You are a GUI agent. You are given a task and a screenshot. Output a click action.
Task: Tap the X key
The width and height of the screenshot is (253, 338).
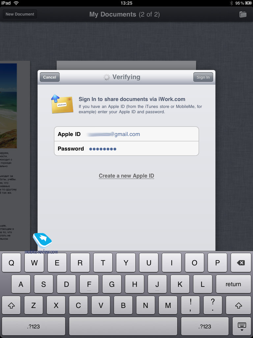[56, 305]
